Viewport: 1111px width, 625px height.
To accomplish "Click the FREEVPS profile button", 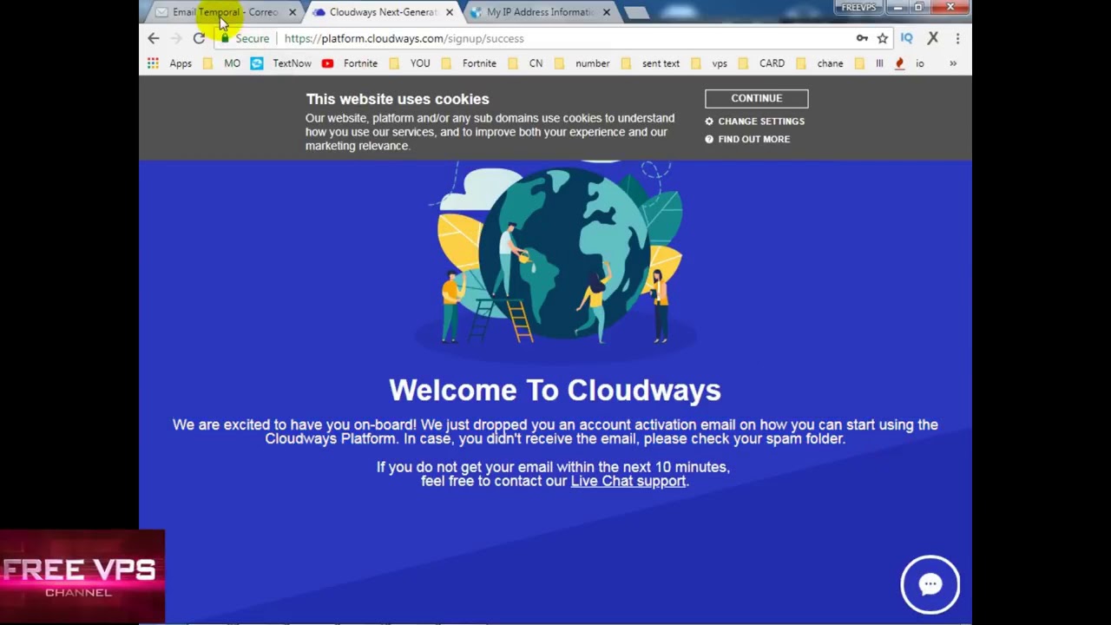I will coord(859,7).
